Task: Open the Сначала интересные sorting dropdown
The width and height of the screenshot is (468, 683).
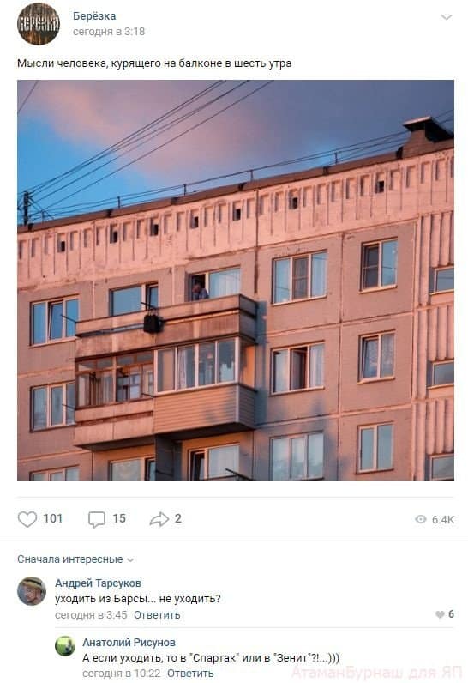Action: click(75, 559)
